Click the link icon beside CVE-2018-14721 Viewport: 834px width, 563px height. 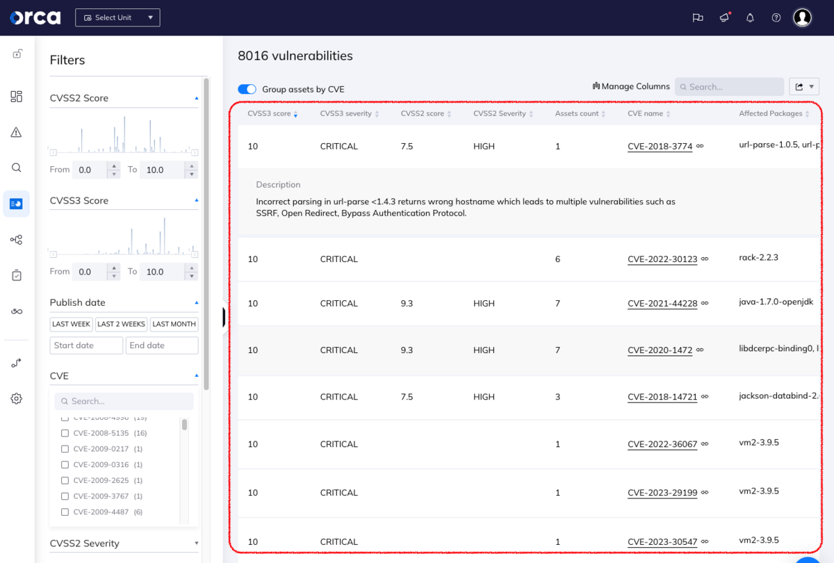(x=705, y=397)
